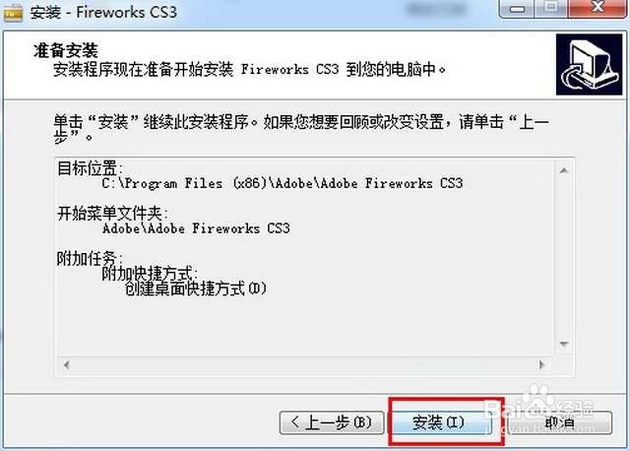Click the summary box scroll-down arrow
This screenshot has width=630, height=451.
pos(564,344)
